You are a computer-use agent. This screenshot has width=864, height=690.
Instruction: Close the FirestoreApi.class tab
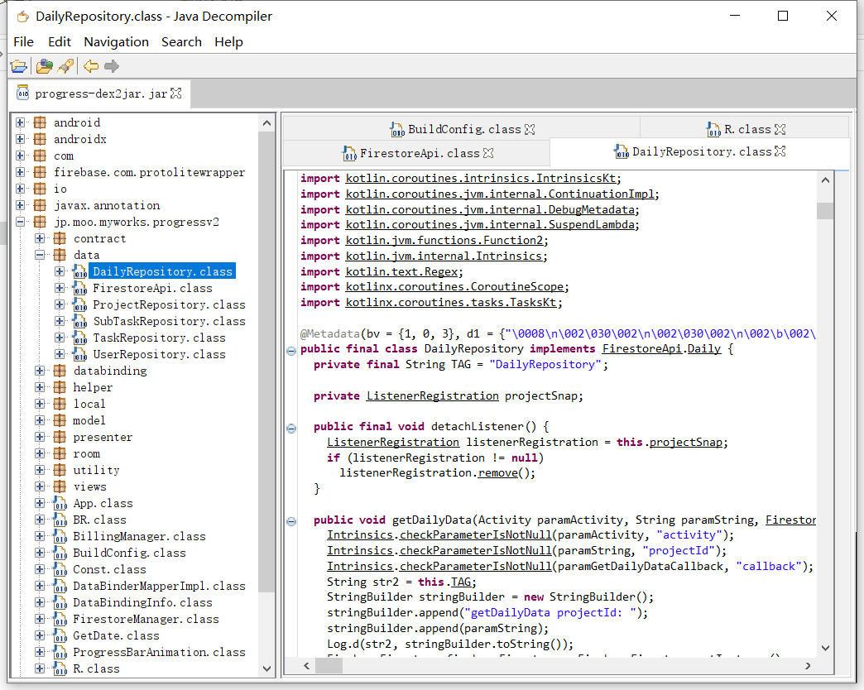tap(488, 153)
